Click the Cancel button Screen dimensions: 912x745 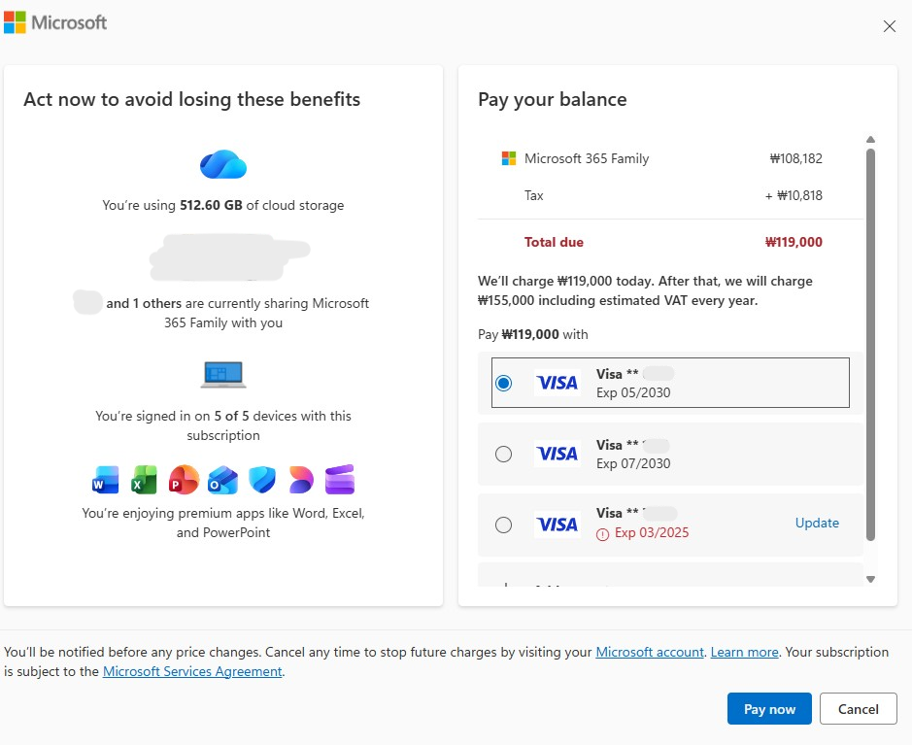(x=858, y=708)
